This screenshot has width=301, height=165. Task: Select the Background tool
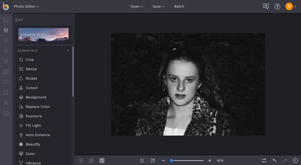(44, 97)
